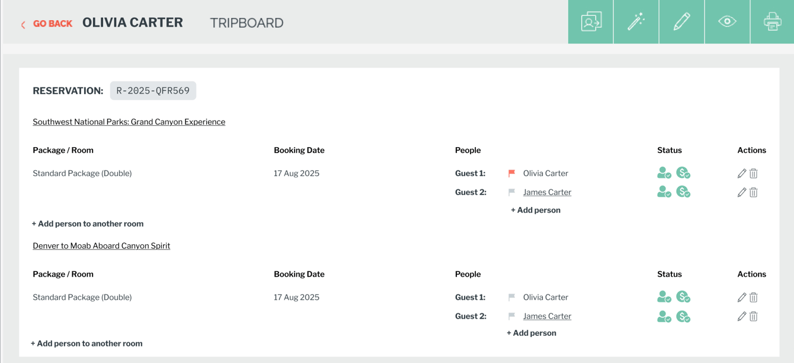
Task: Click the pencil edit icon in top toolbar
Action: point(681,22)
